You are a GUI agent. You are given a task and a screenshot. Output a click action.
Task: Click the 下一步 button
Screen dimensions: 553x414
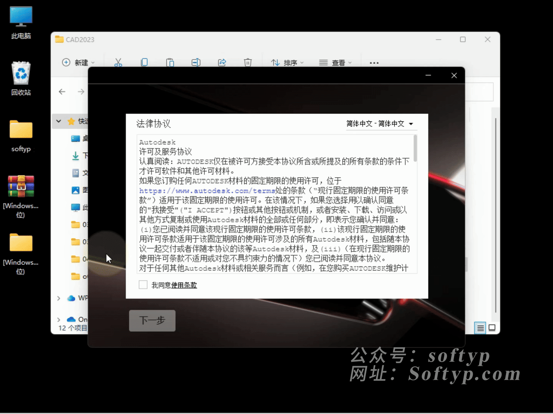click(x=152, y=320)
